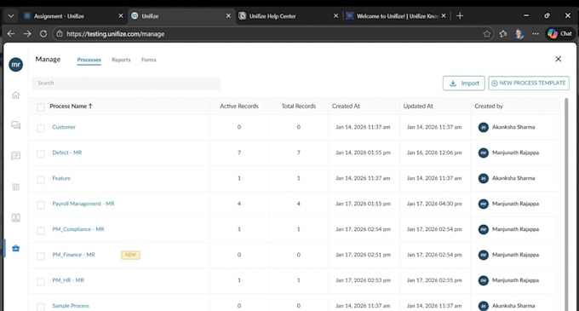This screenshot has width=579, height=311.
Task: Check the Sample Process checkbox
Action: pyautogui.click(x=40, y=307)
